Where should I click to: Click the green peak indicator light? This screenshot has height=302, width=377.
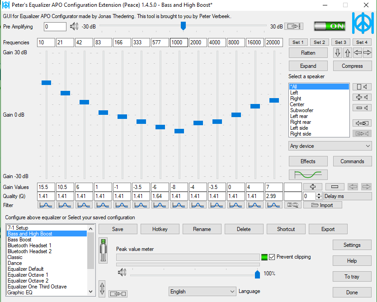click(x=264, y=257)
